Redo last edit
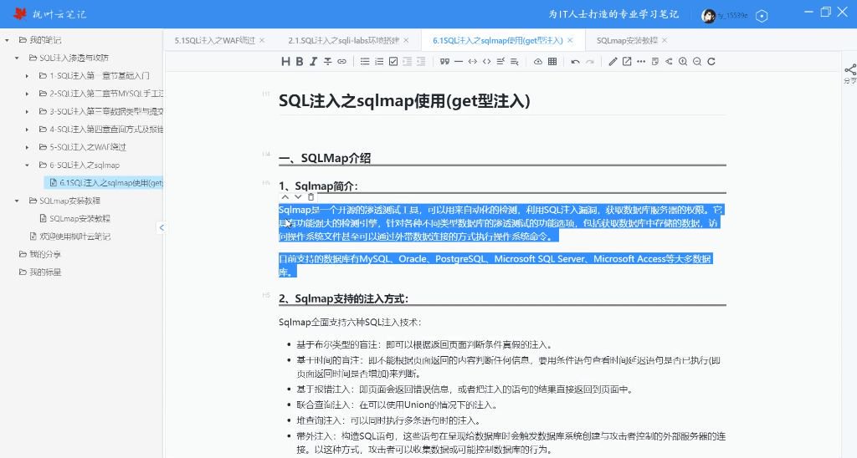 pyautogui.click(x=590, y=62)
